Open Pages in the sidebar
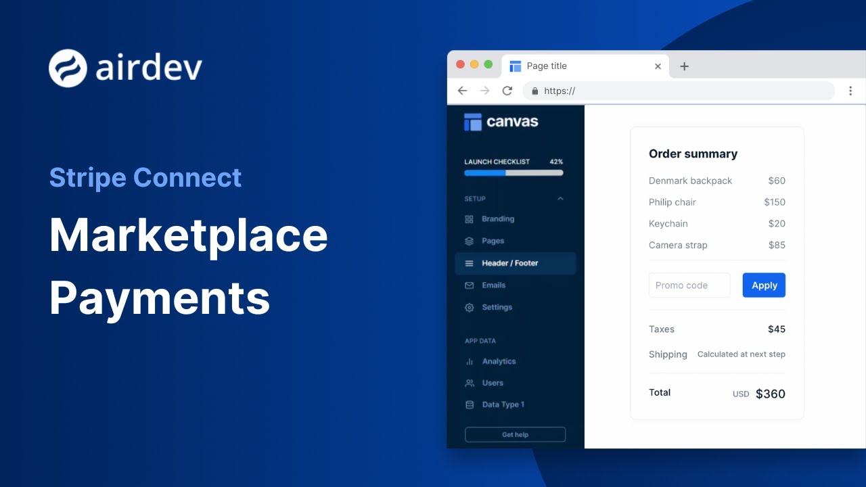866x487 pixels. 516,241
